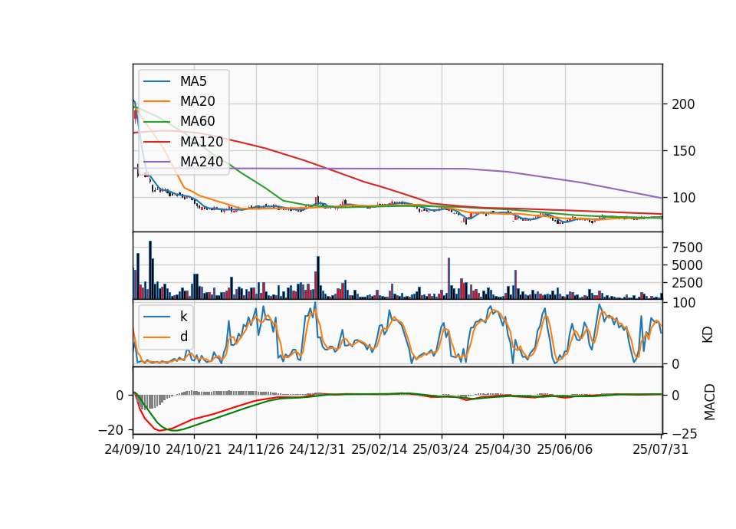Click the MA60 legend label
The height and width of the screenshot is (529, 736).
tap(197, 121)
